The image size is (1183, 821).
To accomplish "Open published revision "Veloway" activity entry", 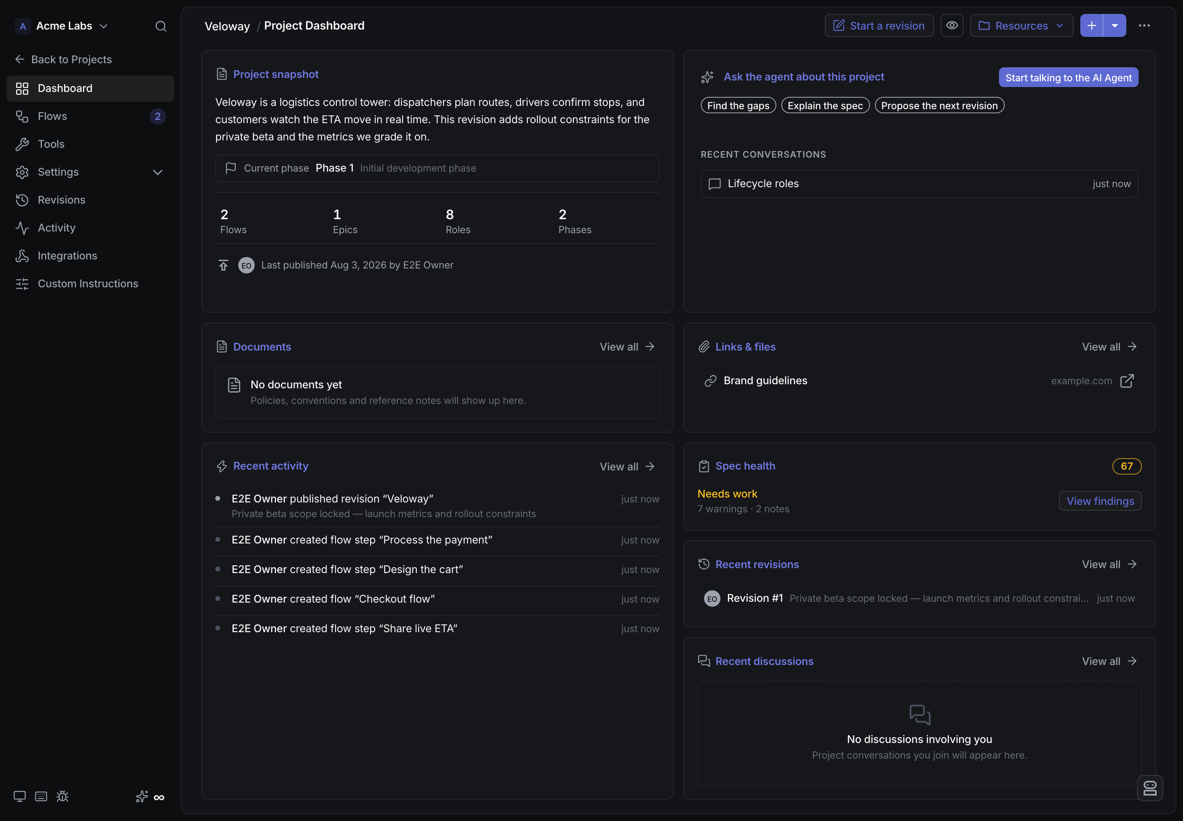I will [x=437, y=506].
